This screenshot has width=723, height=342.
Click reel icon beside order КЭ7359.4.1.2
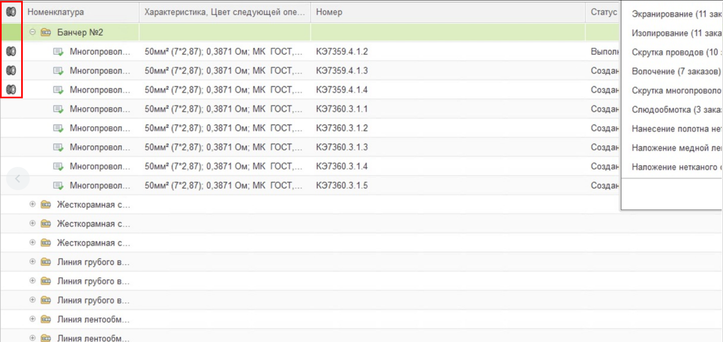point(11,51)
